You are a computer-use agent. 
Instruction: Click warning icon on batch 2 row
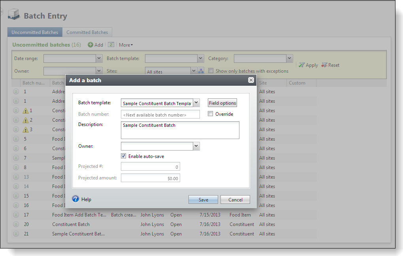click(x=25, y=120)
